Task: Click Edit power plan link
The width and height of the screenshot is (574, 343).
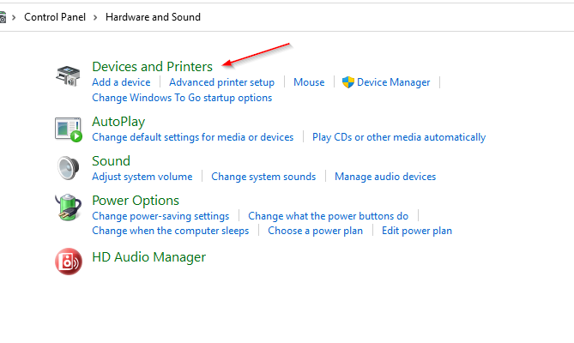Action: pyautogui.click(x=417, y=231)
